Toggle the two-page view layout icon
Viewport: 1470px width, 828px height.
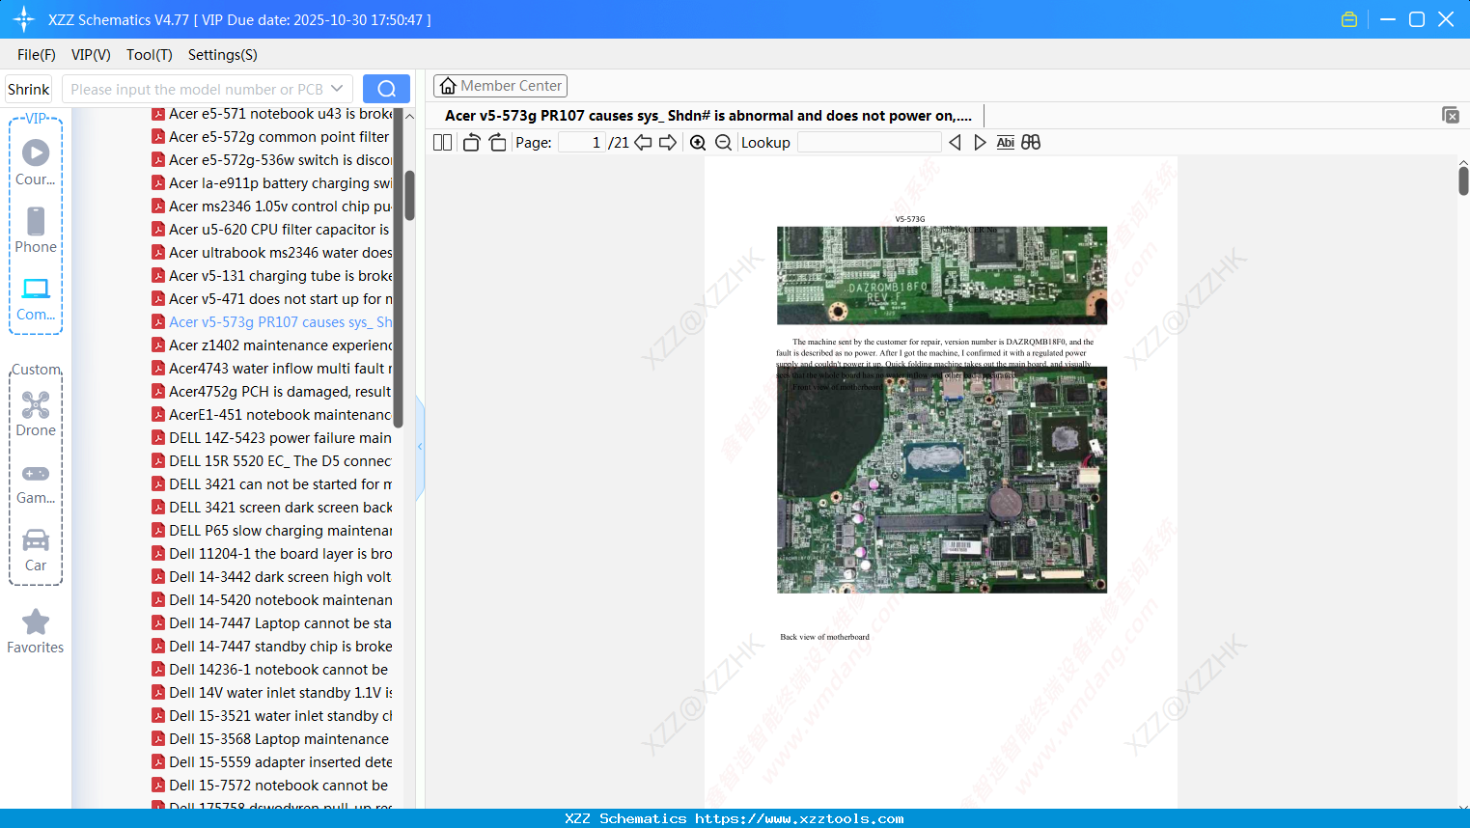tap(442, 143)
